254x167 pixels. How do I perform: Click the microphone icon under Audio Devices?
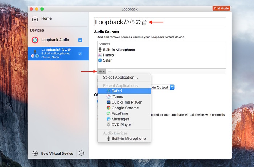click(108, 138)
